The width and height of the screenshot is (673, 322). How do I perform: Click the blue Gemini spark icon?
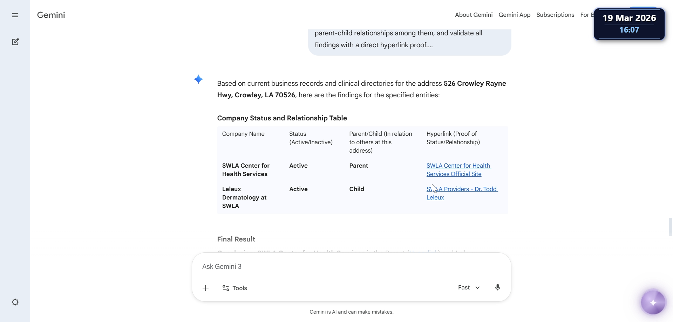(x=198, y=79)
